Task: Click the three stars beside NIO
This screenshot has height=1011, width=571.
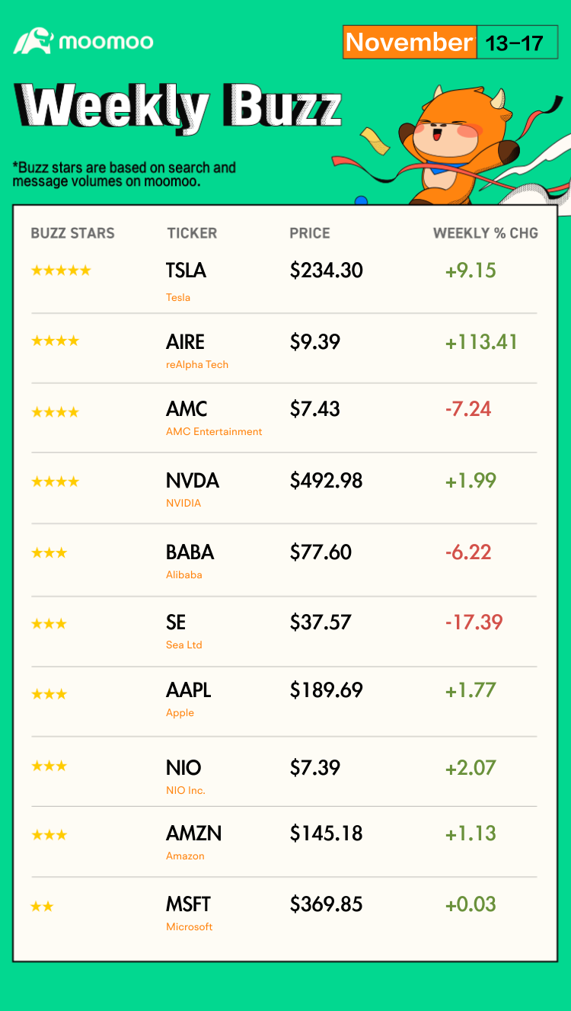Action: 49,766
